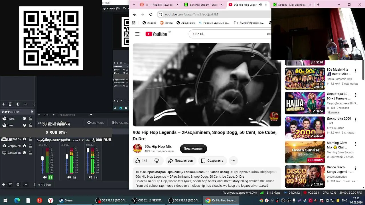Open preview scaling dropdown По размеру окна

(75, 115)
